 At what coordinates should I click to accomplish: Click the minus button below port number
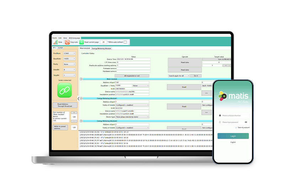point(74,121)
